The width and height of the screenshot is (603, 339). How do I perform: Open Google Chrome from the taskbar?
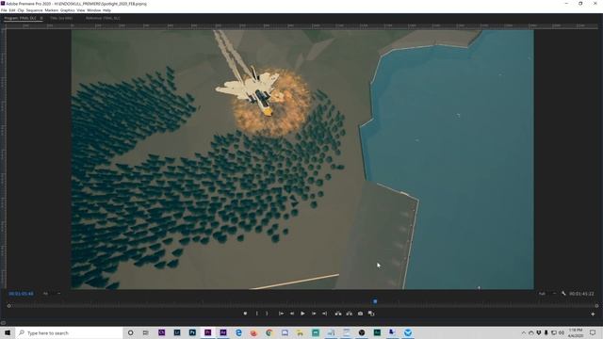point(269,332)
